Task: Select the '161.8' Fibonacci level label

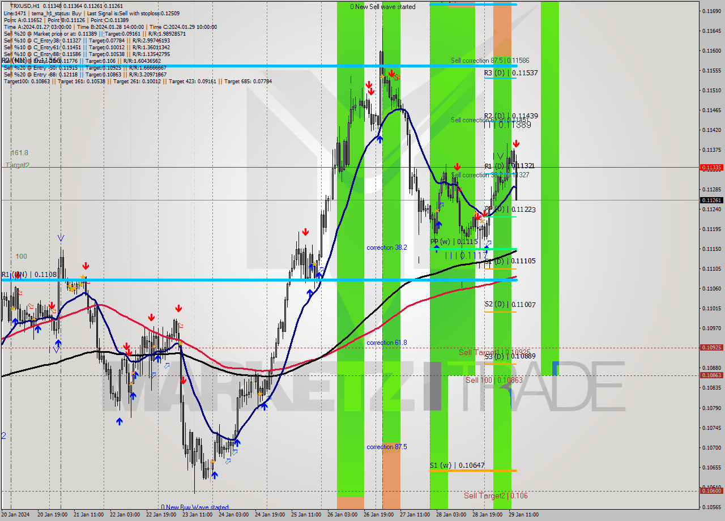Action: [19, 153]
